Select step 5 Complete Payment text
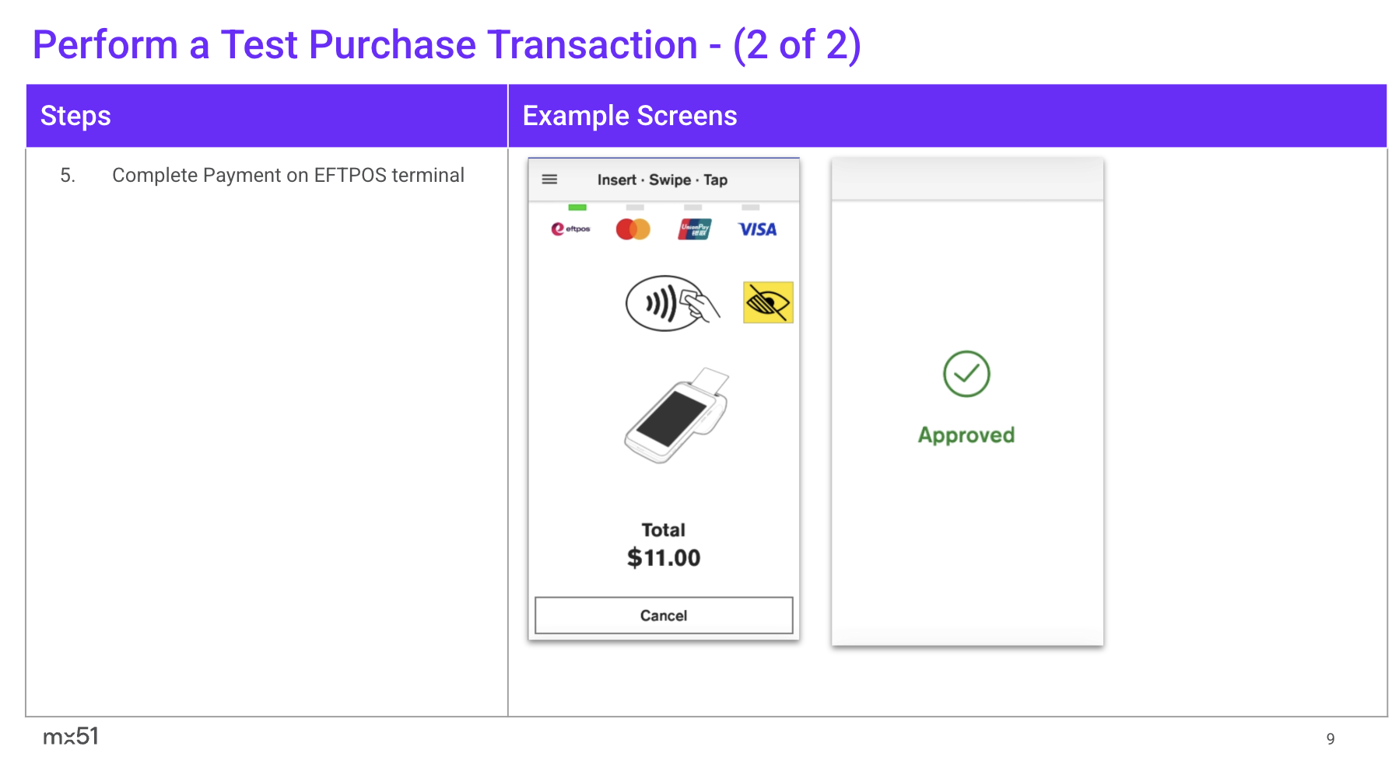This screenshot has height=771, width=1399. coord(288,175)
